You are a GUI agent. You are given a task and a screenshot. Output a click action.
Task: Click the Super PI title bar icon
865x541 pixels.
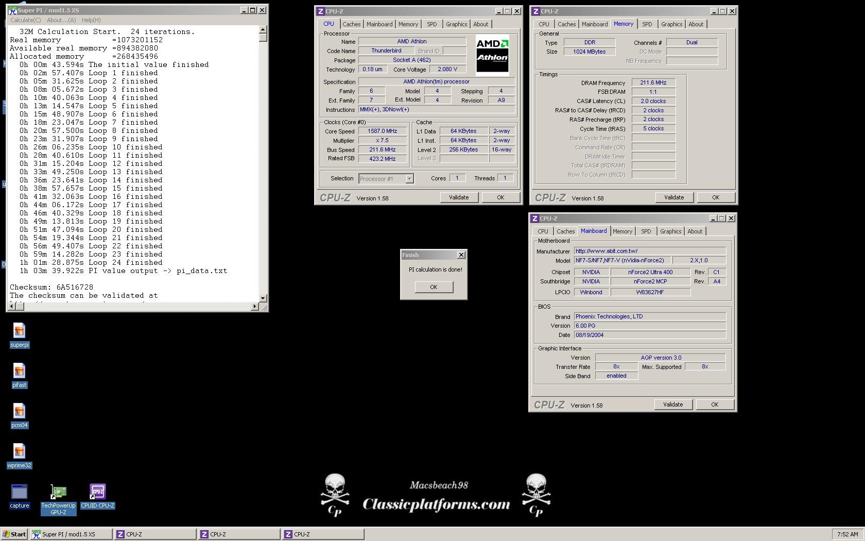pos(12,10)
